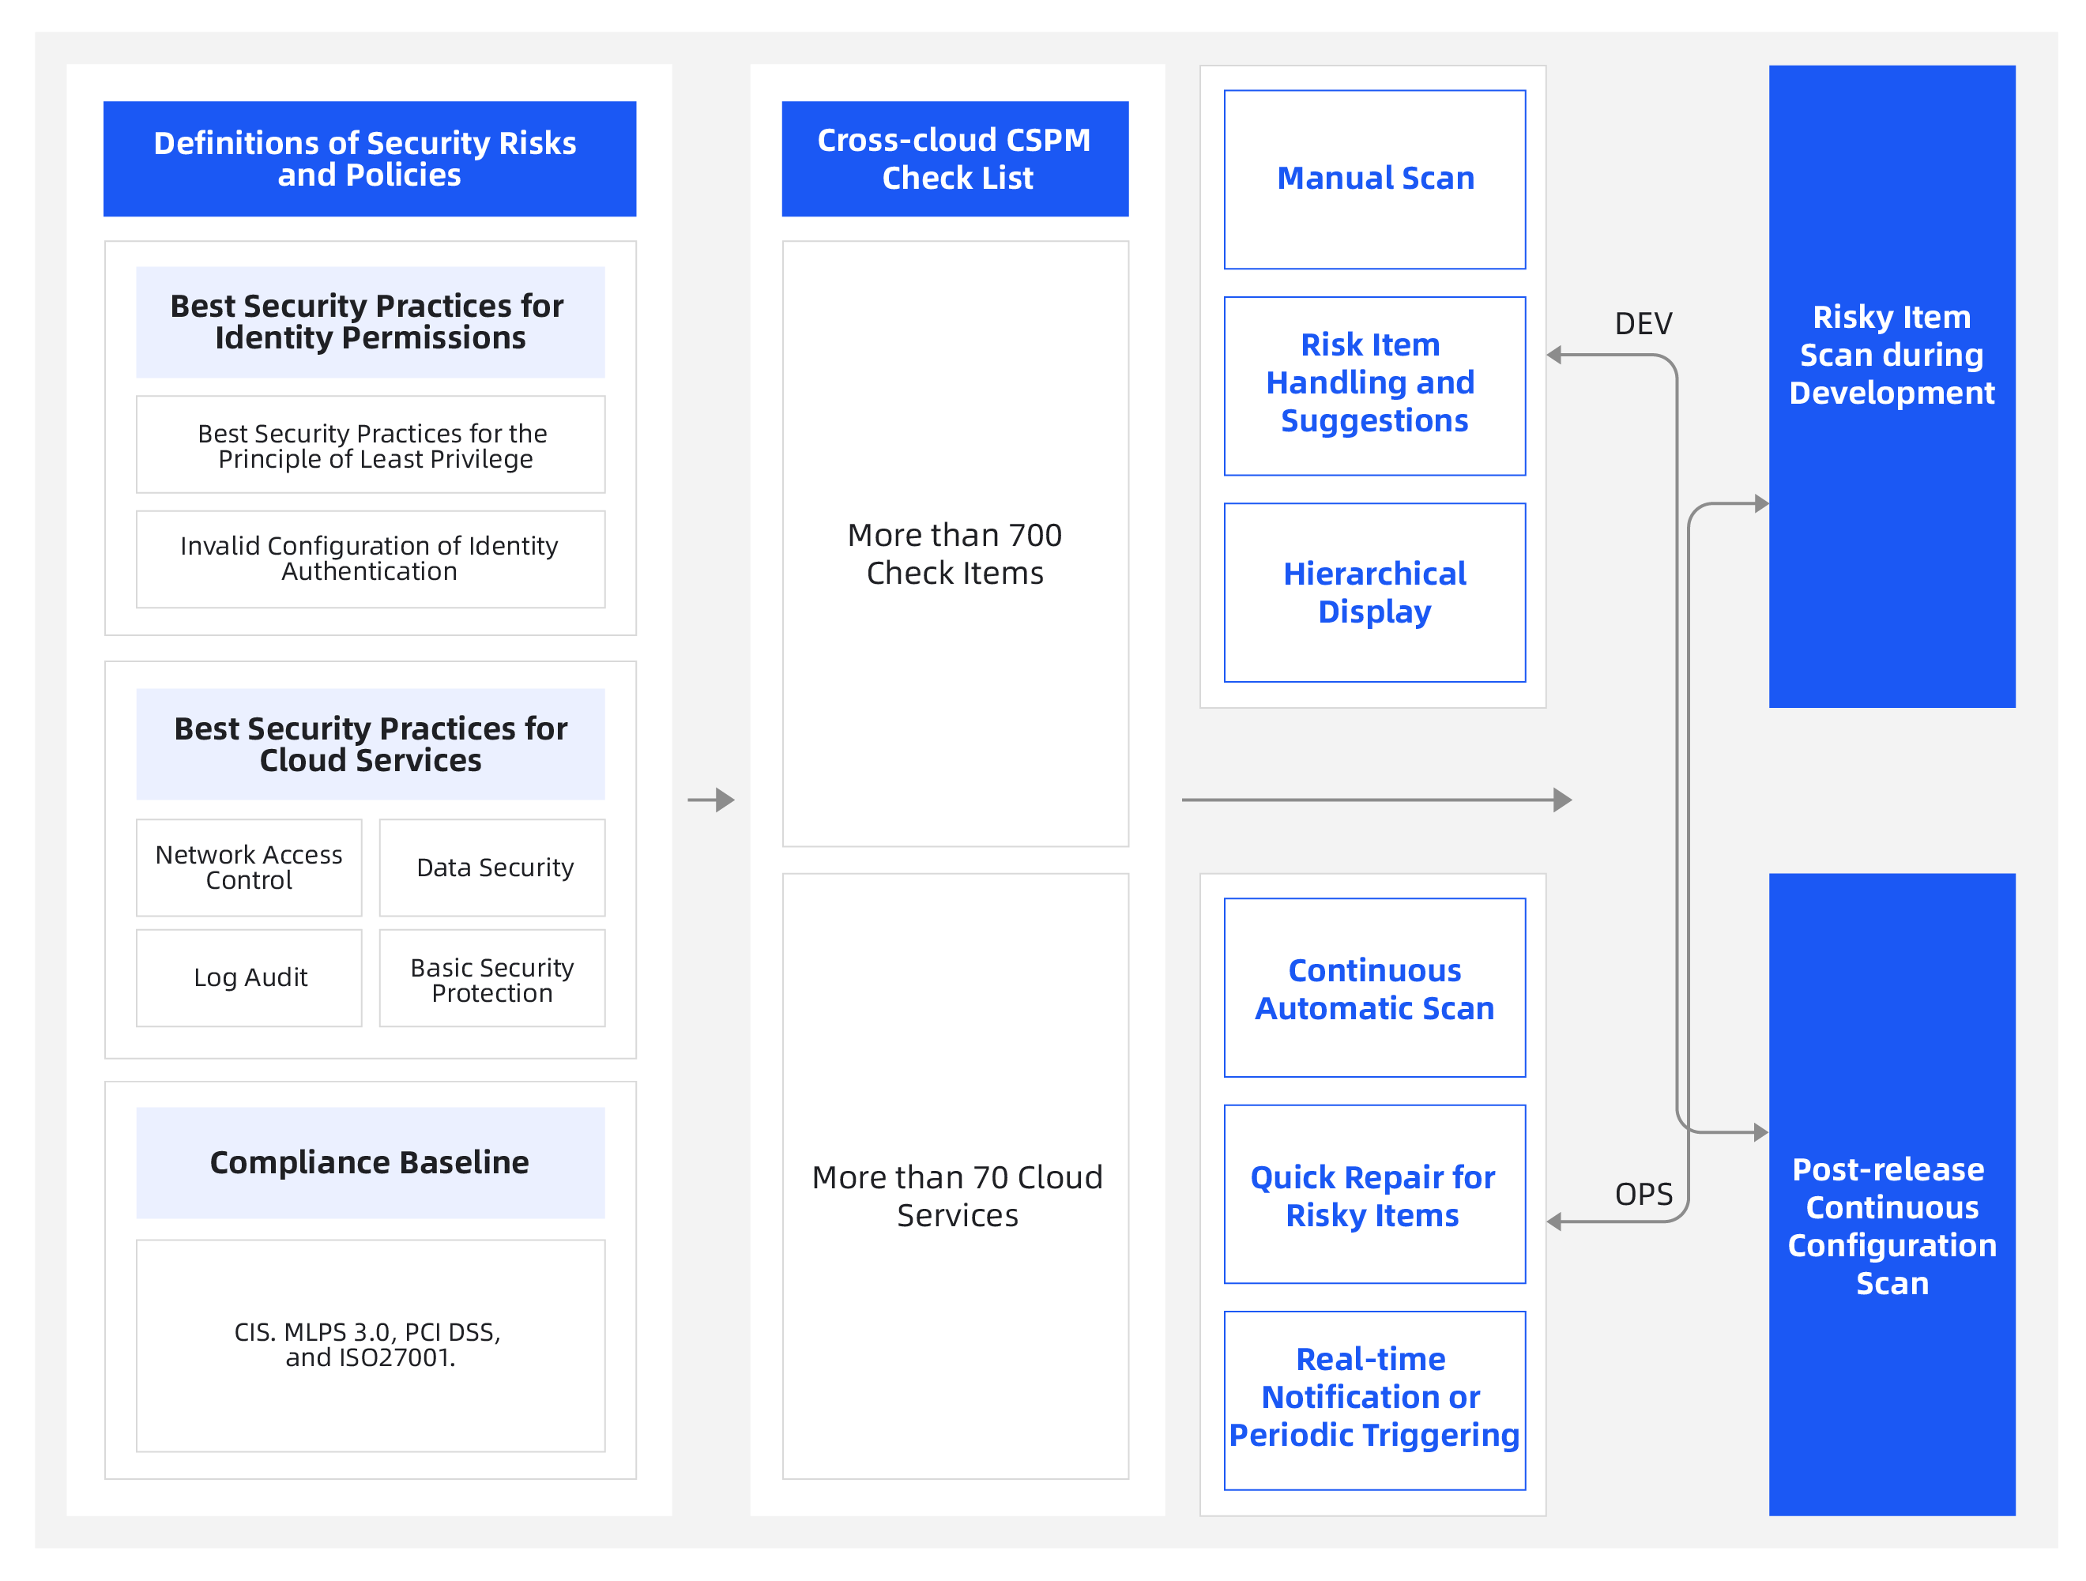
Task: Select the Log Audit box
Action: point(249,977)
